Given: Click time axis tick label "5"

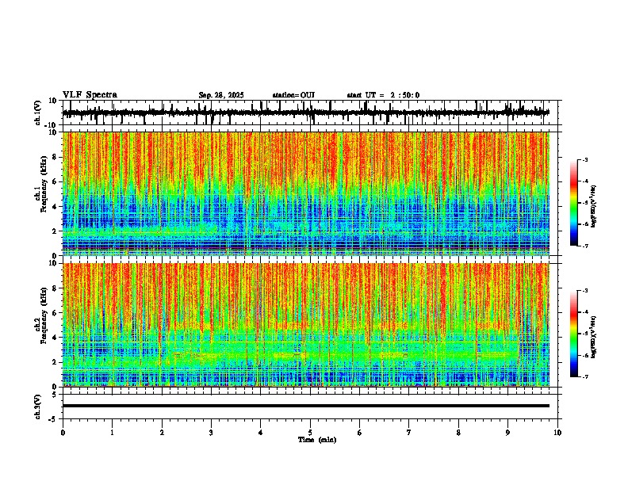Looking at the screenshot, I should [310, 433].
